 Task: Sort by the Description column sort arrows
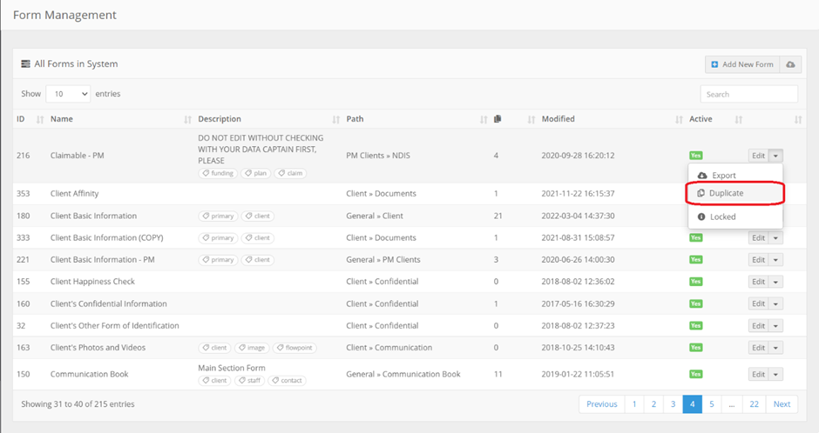(x=335, y=119)
